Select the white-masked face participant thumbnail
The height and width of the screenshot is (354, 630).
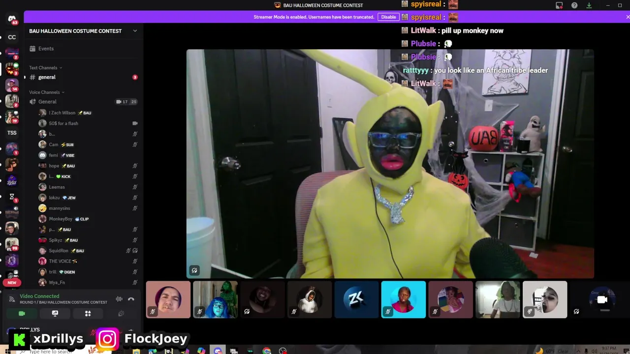(x=545, y=299)
